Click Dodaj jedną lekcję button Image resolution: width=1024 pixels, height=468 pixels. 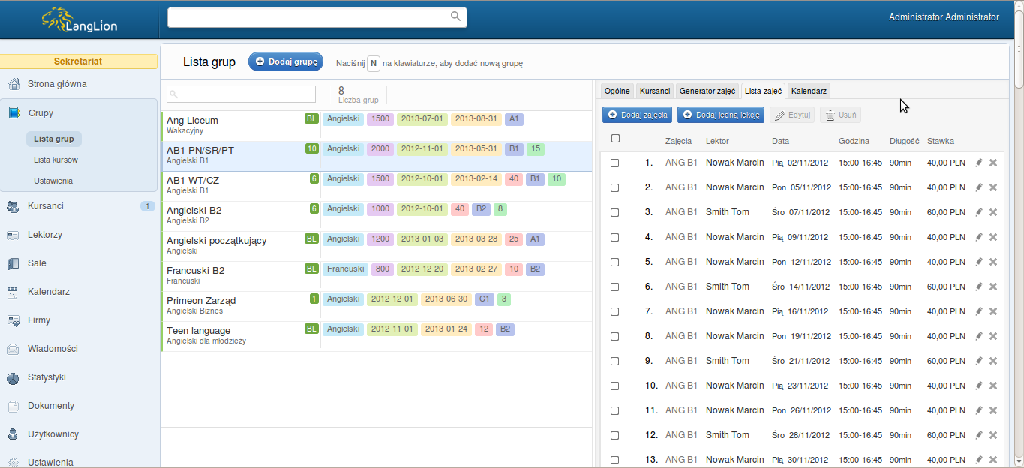point(720,115)
